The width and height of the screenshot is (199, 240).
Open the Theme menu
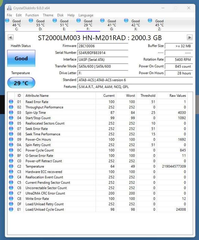coord(48,15)
